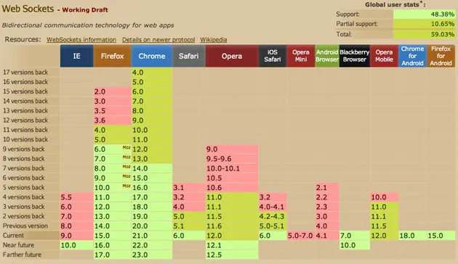The width and height of the screenshot is (458, 264).
Task: Click the Safari column header
Action: [x=189, y=56]
